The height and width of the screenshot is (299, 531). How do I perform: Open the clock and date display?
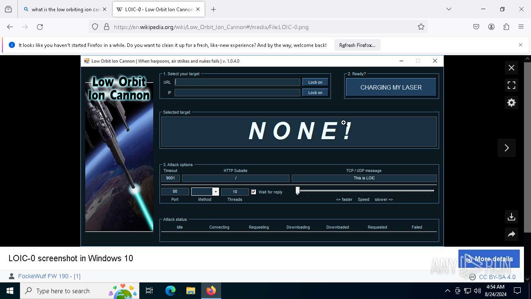(495, 291)
